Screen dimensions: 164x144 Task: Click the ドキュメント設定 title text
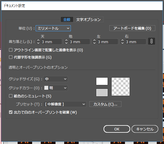[14, 6]
